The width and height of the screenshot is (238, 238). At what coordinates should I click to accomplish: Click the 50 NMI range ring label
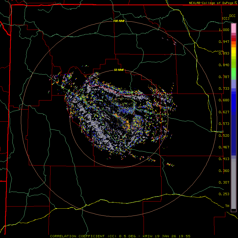(x=119, y=70)
